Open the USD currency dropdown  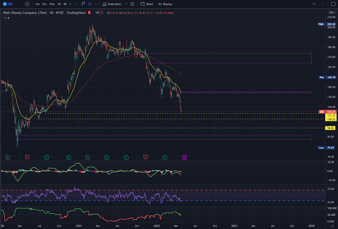pos(332,13)
